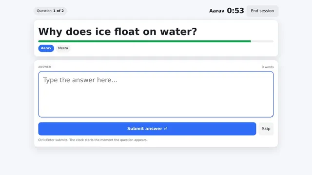Click the resize handle of the answer box
Image resolution: width=312 pixels, height=175 pixels.
272,116
